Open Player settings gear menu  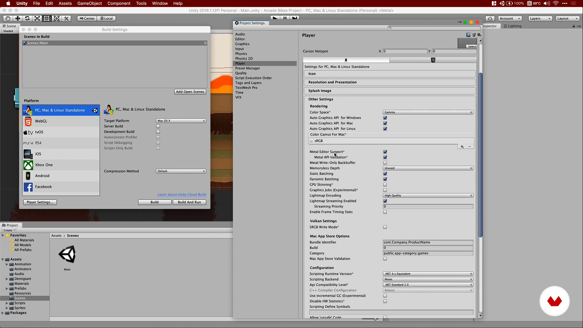(x=479, y=35)
